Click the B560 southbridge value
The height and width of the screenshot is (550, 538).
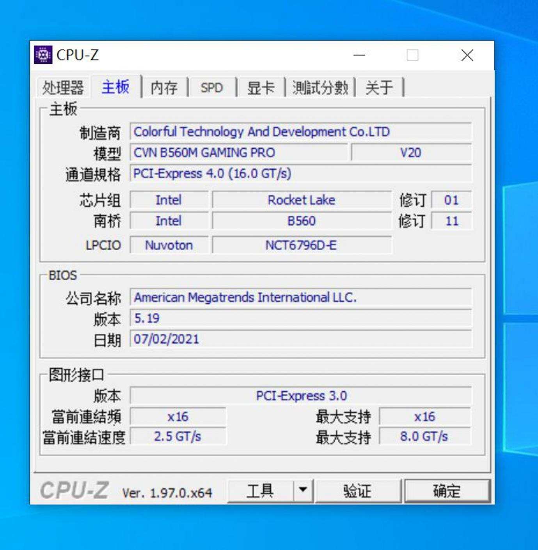pos(302,221)
